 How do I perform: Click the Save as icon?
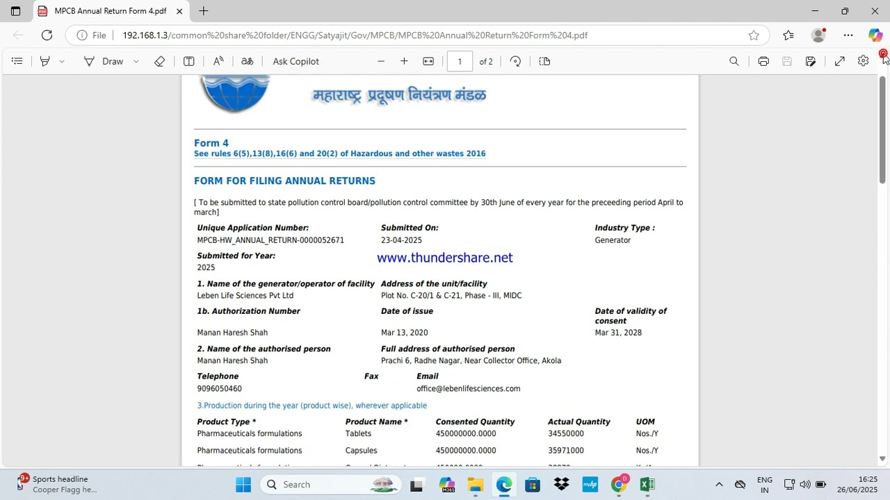[x=811, y=61]
